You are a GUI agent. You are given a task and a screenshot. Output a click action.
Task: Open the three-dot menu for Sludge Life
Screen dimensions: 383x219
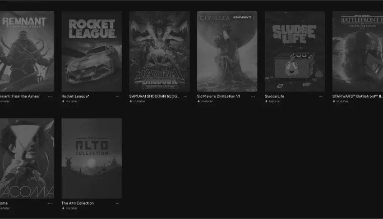coord(320,96)
